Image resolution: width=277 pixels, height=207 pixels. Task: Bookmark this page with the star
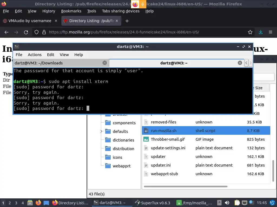pyautogui.click(x=250, y=32)
